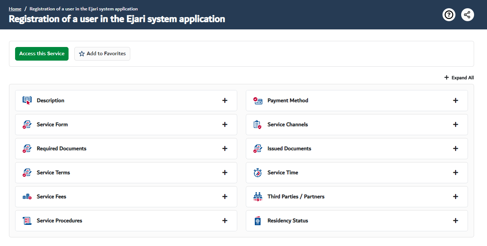The height and width of the screenshot is (246, 487).
Task: Click breadcrumb text Registration of a user
Action: (x=84, y=9)
